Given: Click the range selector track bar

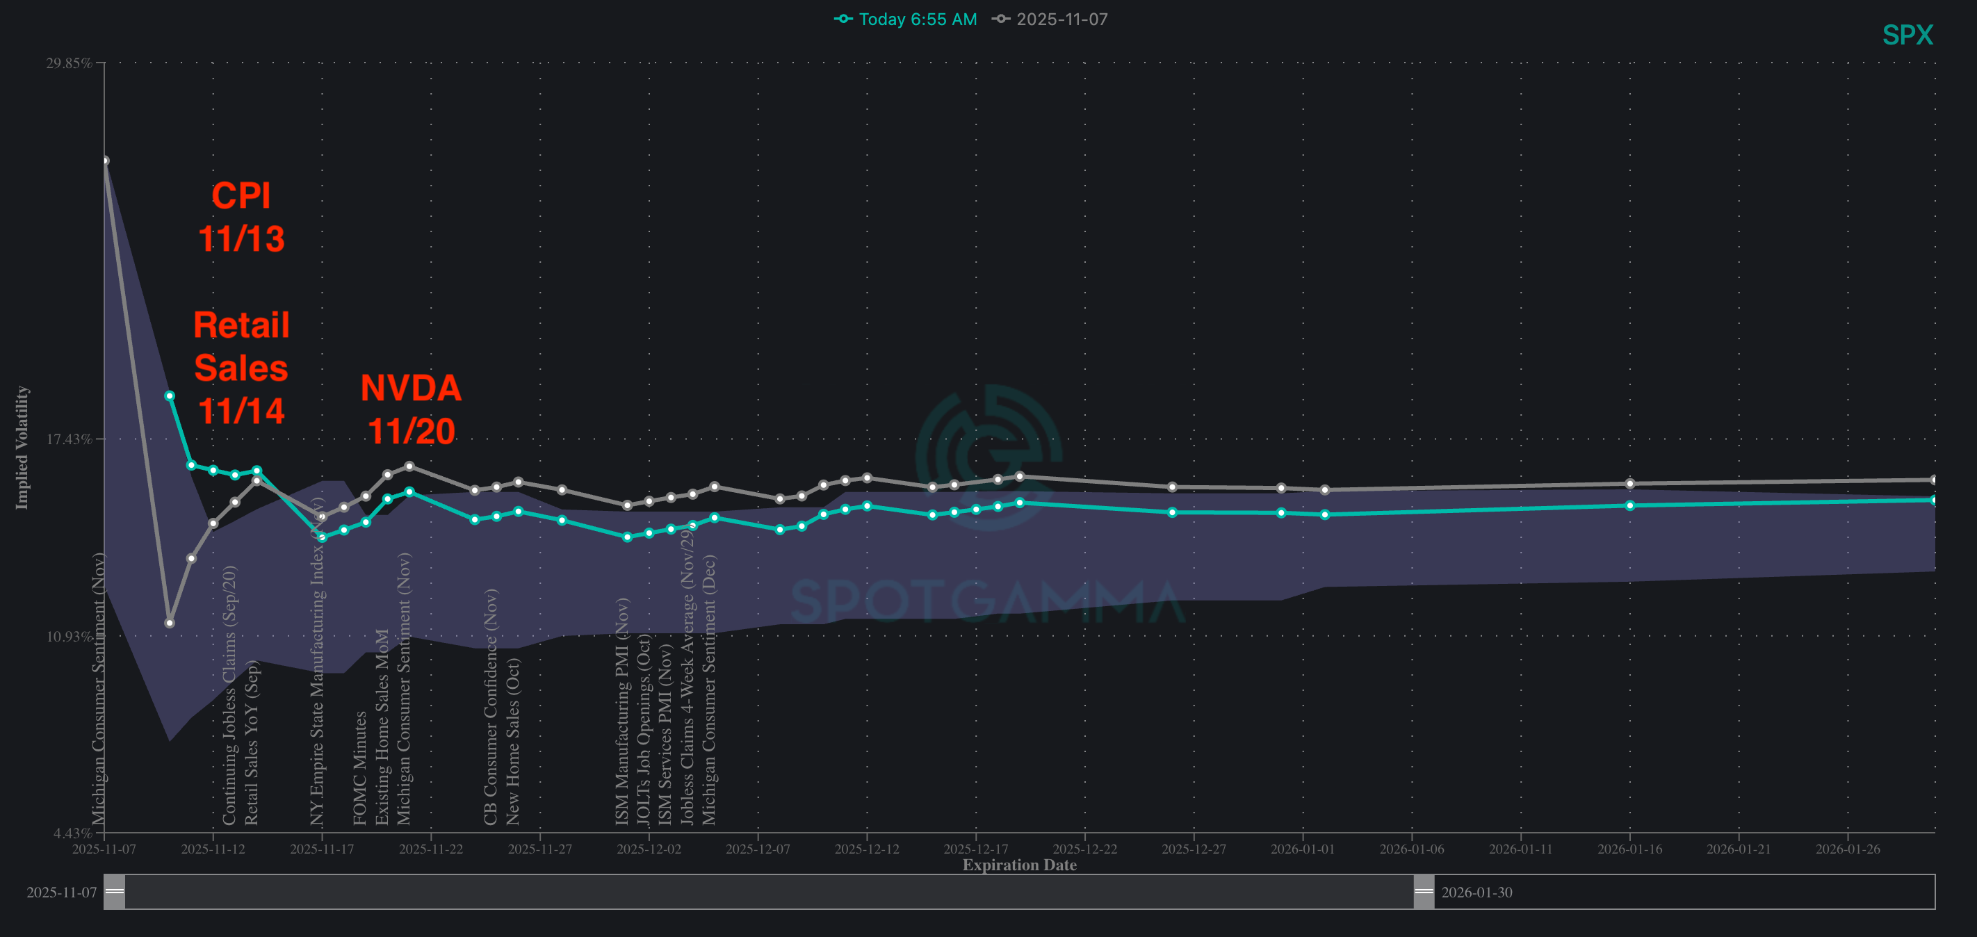Looking at the screenshot, I should click(x=767, y=892).
